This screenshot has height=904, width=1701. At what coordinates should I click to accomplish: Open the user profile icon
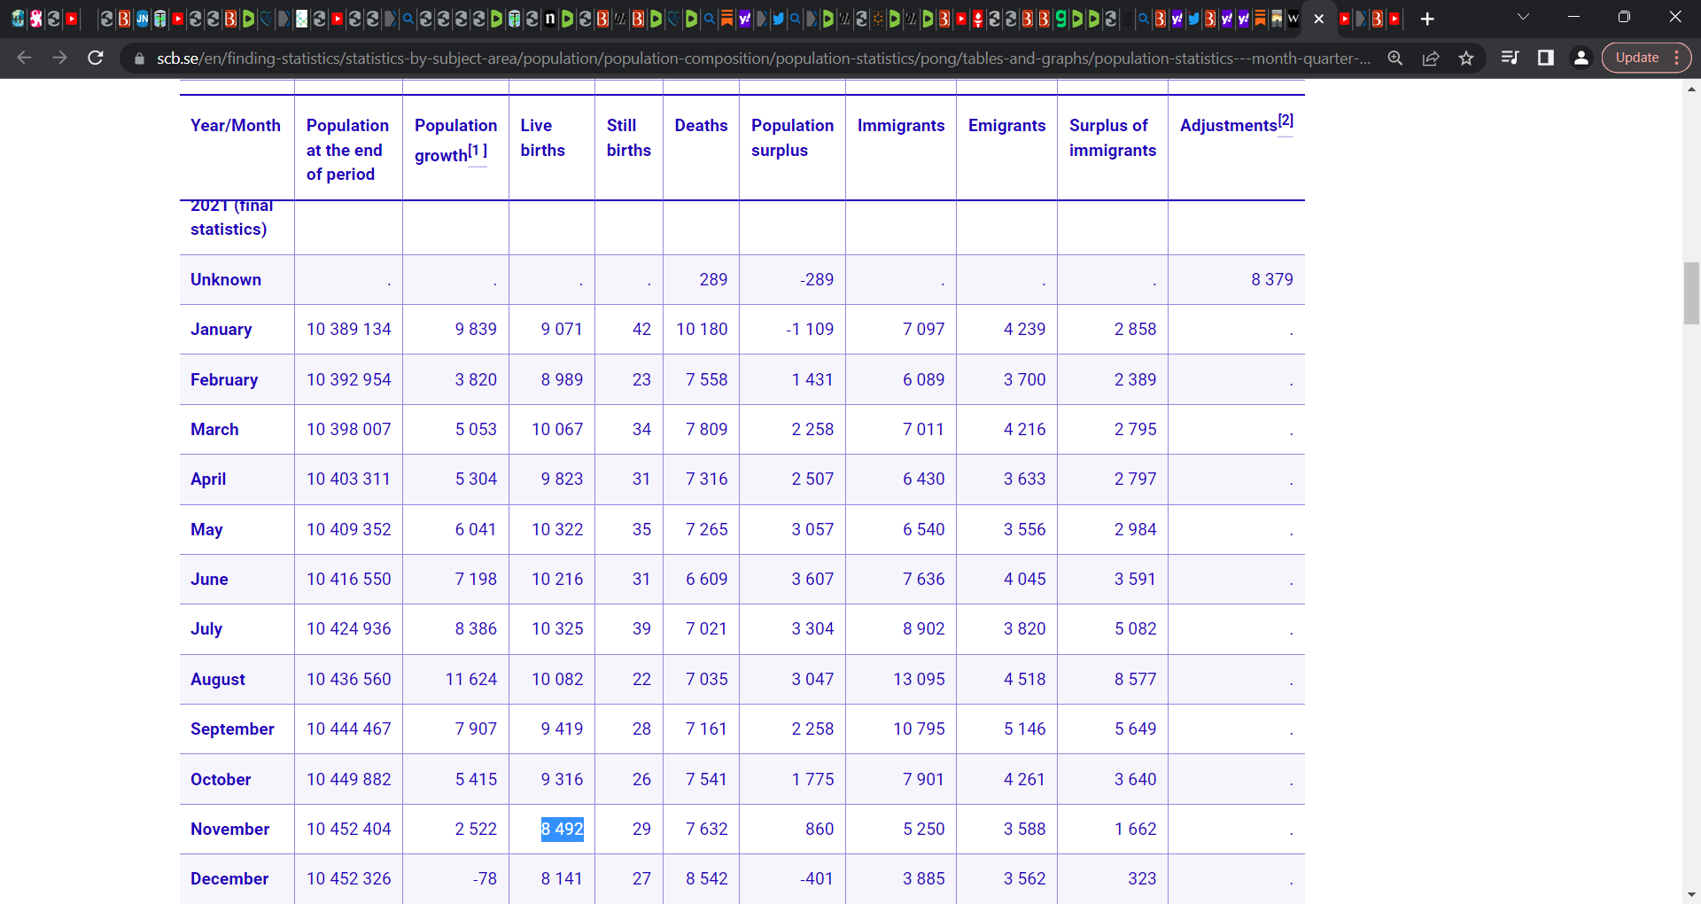pyautogui.click(x=1581, y=58)
